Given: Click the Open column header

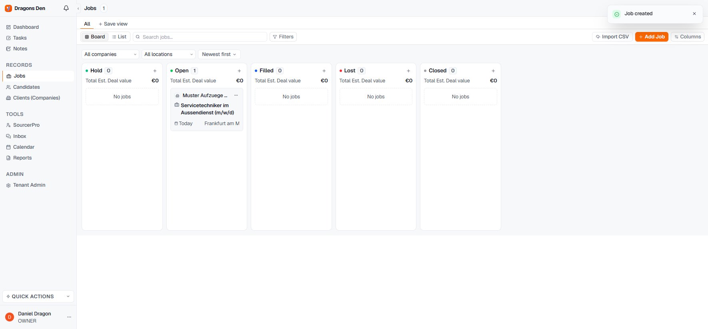Looking at the screenshot, I should [182, 71].
